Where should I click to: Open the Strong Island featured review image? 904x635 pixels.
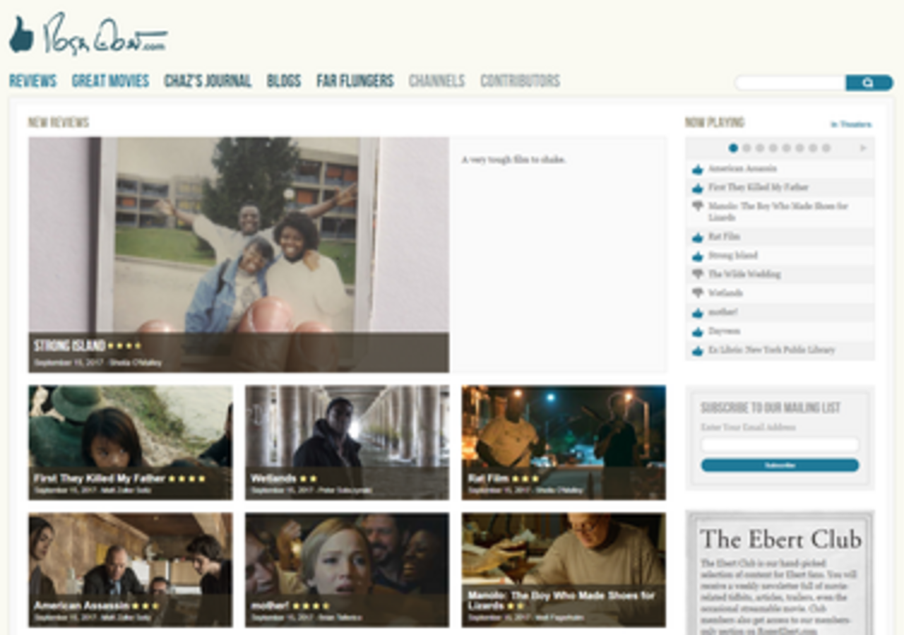pyautogui.click(x=239, y=254)
